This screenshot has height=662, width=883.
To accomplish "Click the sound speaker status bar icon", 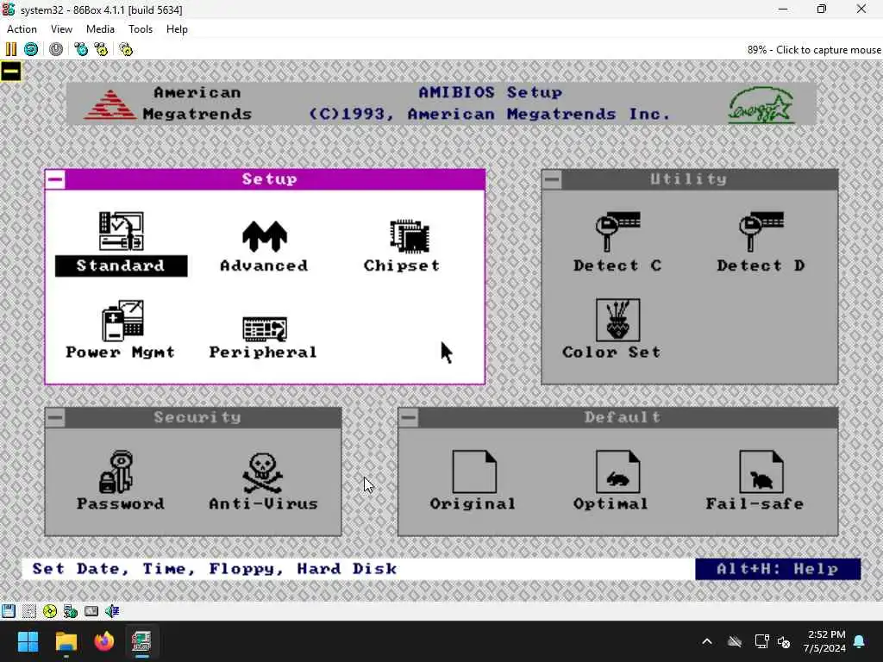I will point(112,611).
